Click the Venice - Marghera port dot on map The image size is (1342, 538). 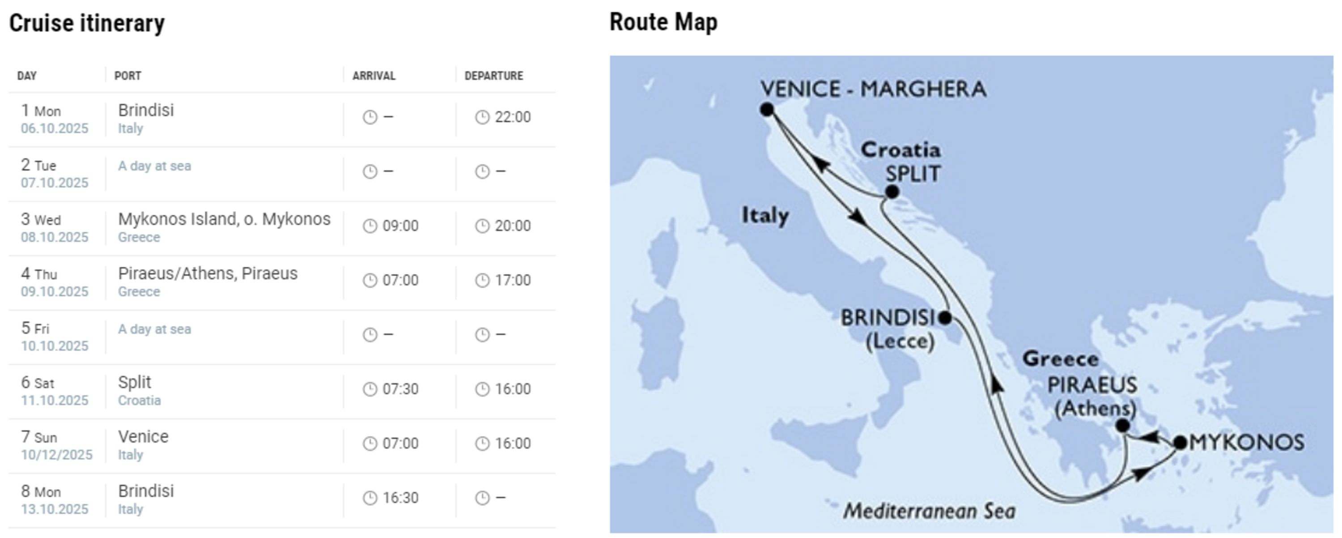coord(766,110)
